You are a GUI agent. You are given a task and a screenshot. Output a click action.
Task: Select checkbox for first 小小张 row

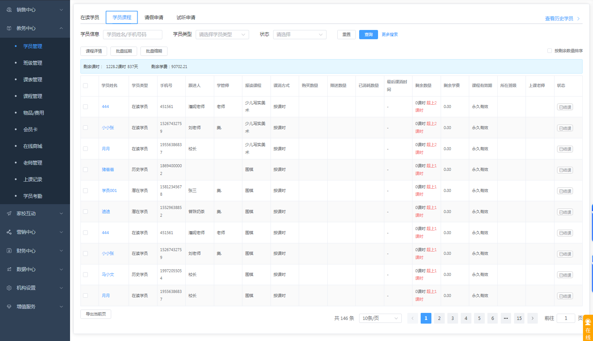click(x=86, y=128)
